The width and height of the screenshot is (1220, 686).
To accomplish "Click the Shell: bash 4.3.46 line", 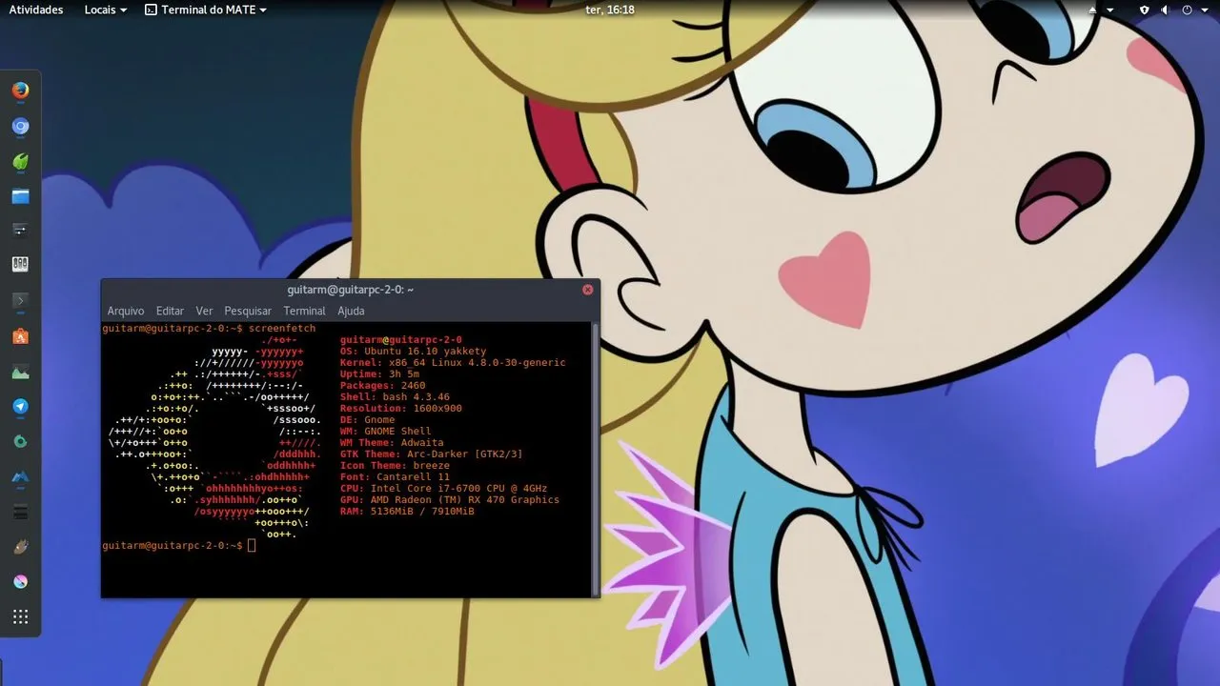I will 395,397.
